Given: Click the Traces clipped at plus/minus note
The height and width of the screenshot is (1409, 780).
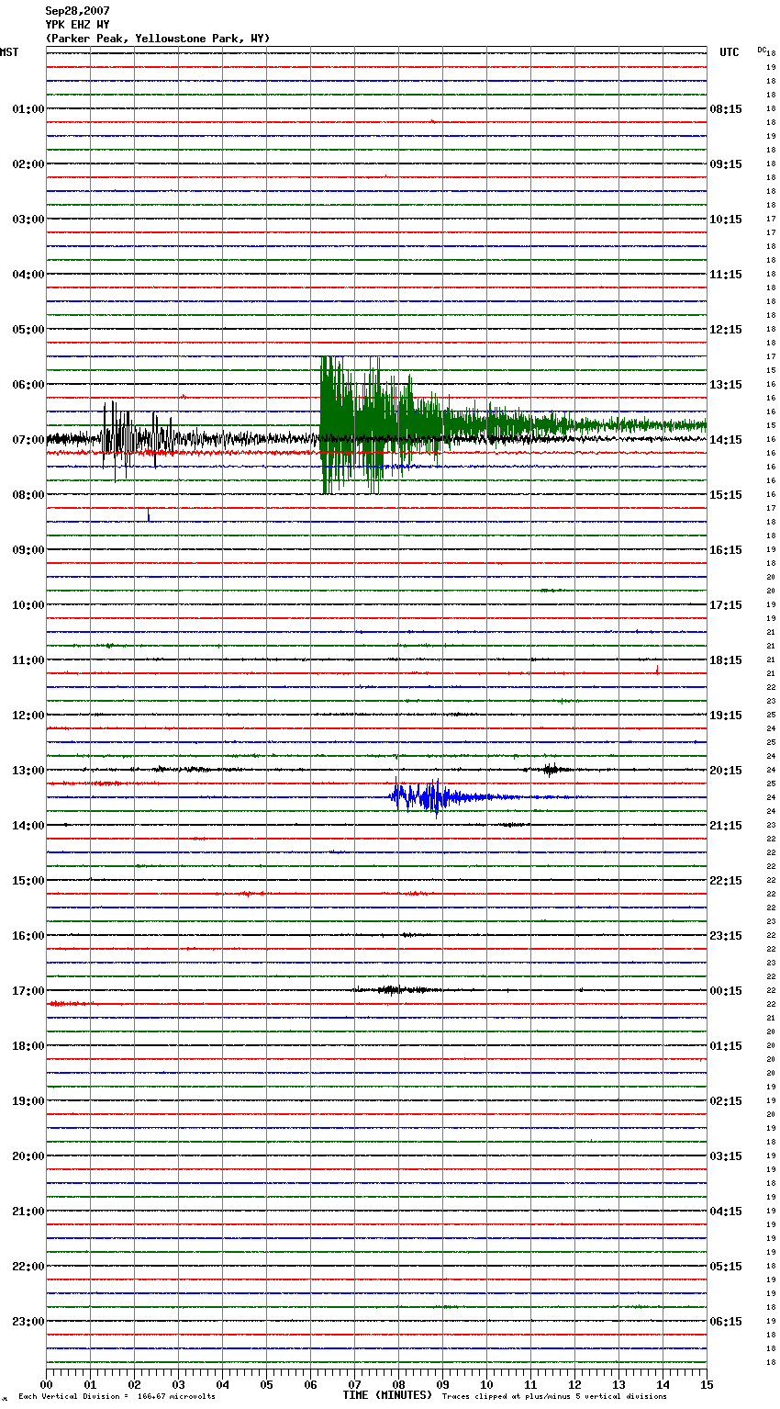Looking at the screenshot, I should click(x=554, y=1396).
